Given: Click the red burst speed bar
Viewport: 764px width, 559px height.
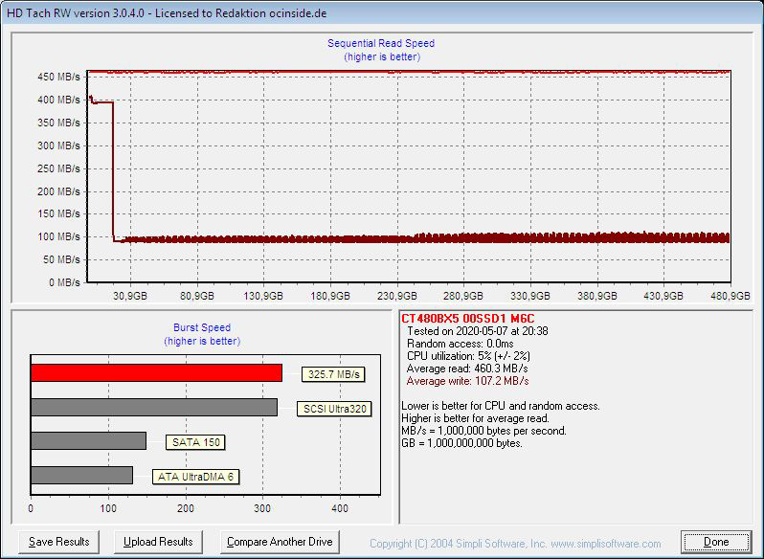Looking at the screenshot, I should click(156, 373).
